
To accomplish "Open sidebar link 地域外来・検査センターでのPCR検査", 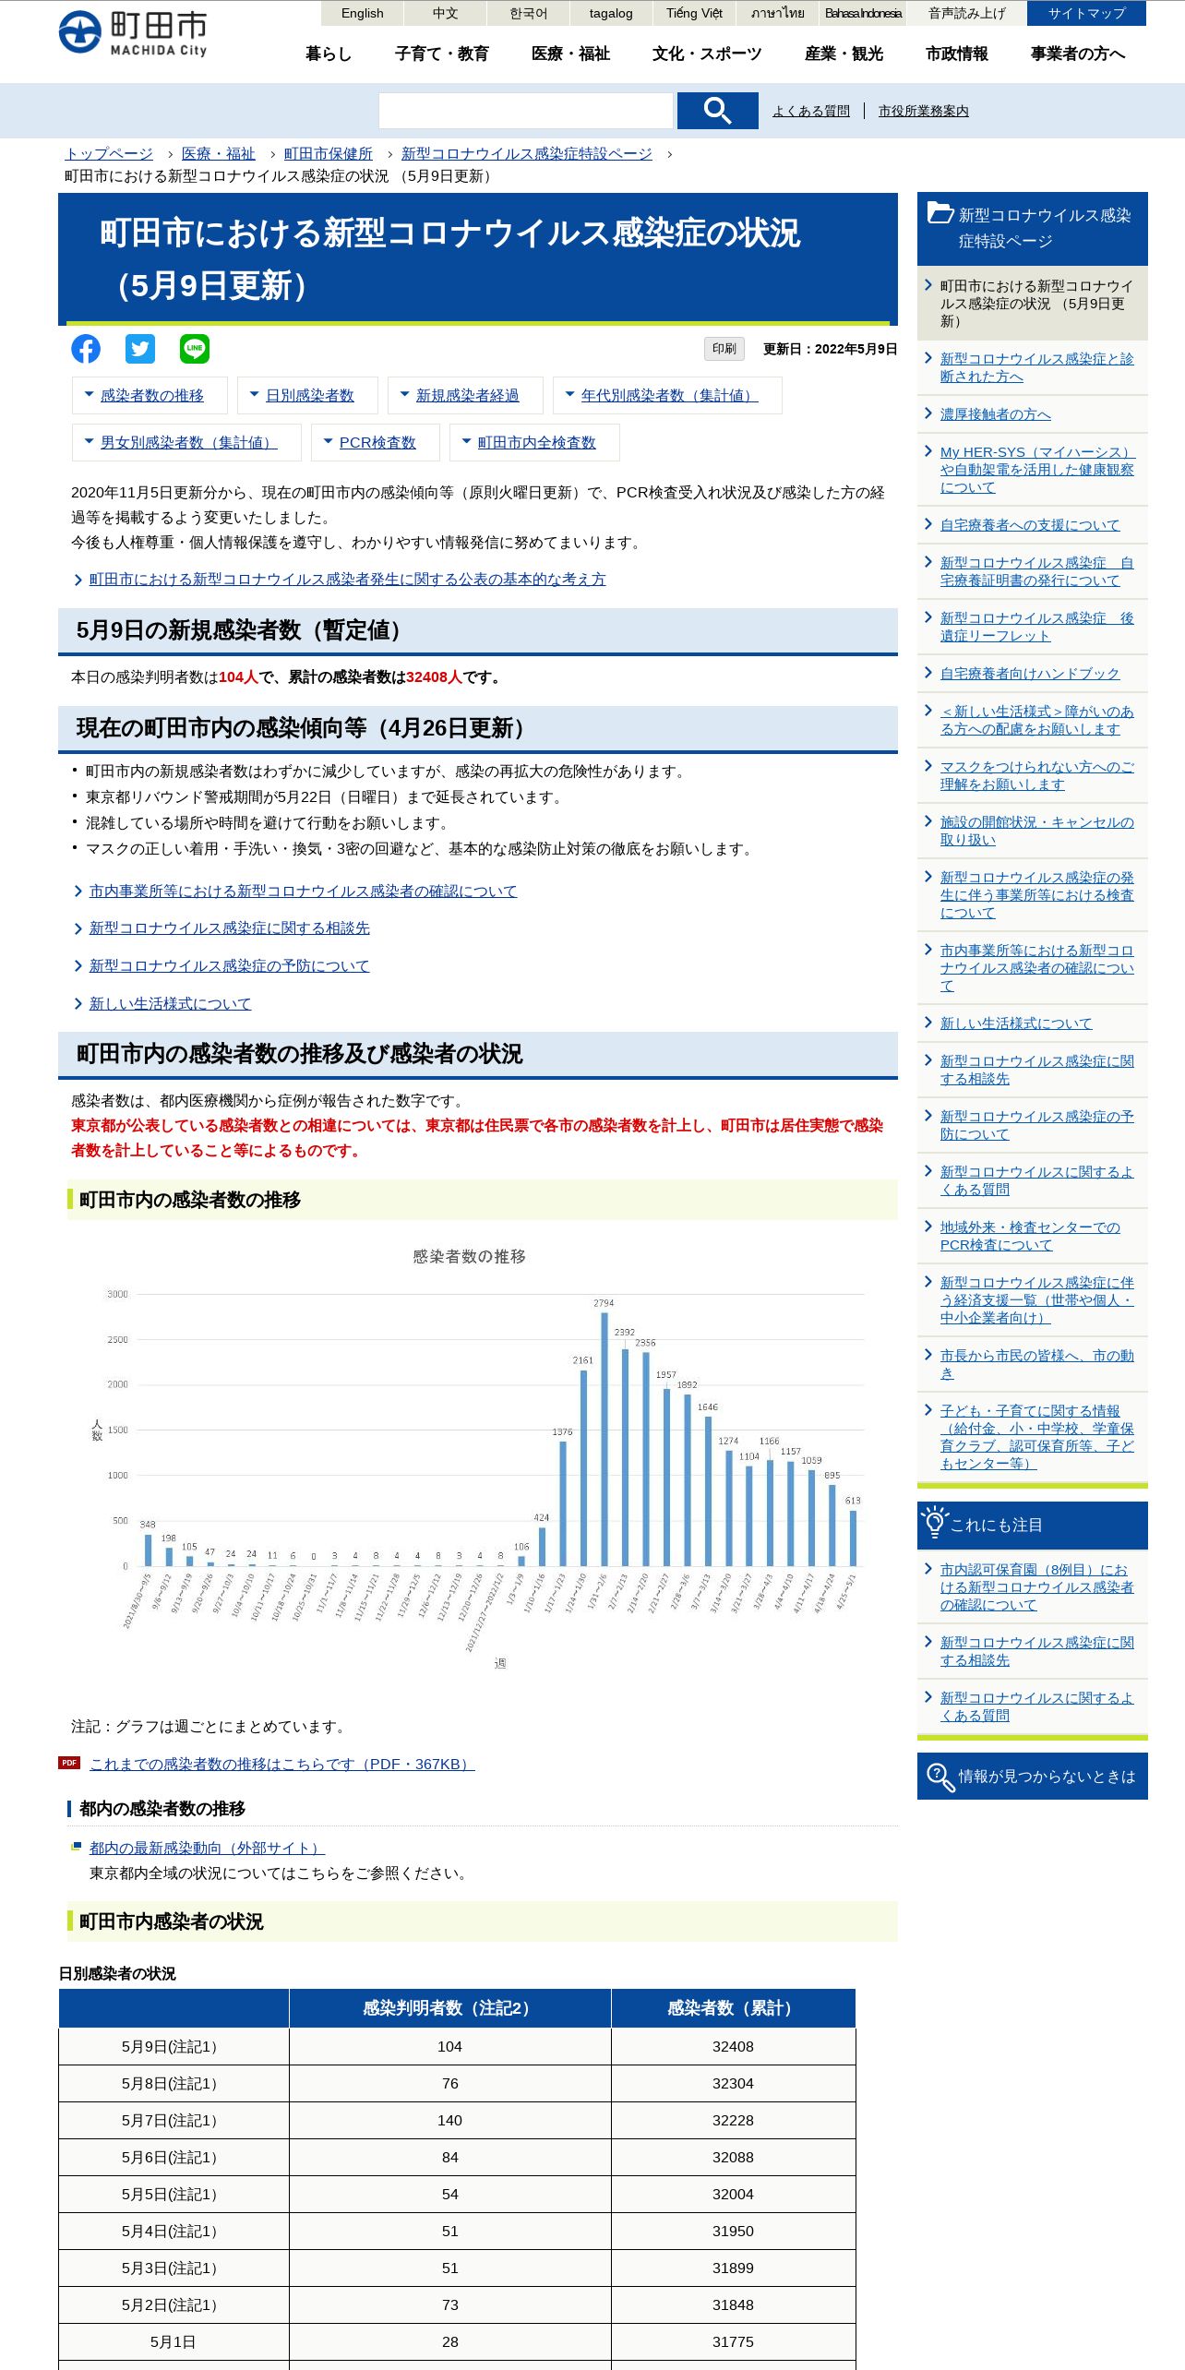I will click(1030, 1236).
